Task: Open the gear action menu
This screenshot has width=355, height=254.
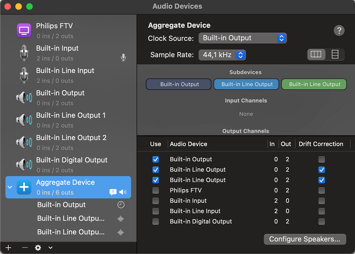Action: 38,248
